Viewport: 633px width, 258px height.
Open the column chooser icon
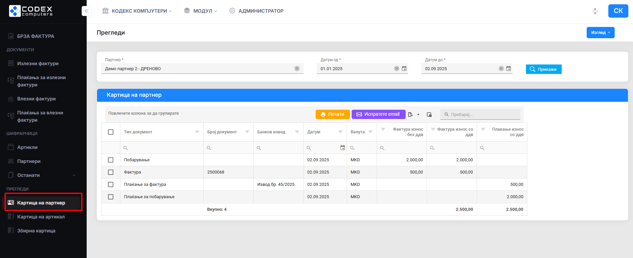click(429, 114)
